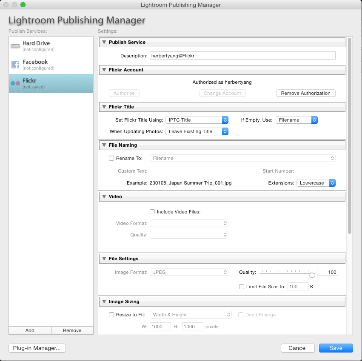The image size is (362, 361).
Task: Click the Flickr dots icon
Action: pos(15,83)
